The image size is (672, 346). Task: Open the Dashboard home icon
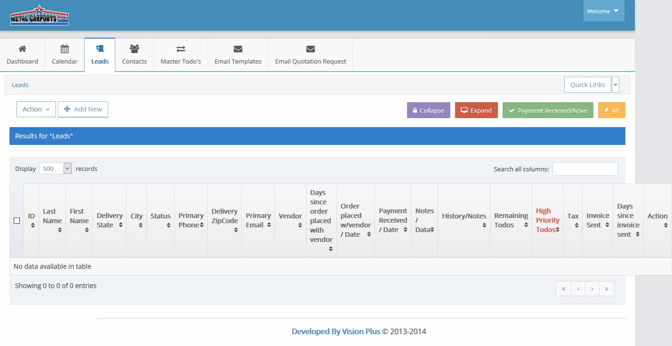[x=22, y=48]
